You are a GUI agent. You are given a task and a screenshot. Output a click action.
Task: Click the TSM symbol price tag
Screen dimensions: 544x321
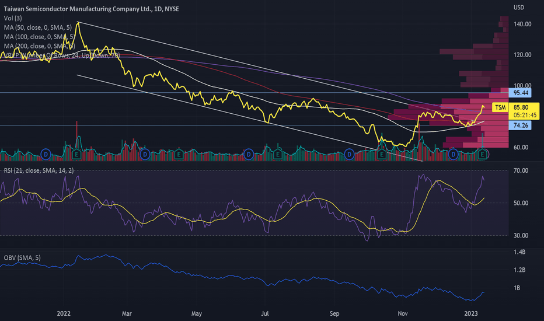(x=500, y=107)
